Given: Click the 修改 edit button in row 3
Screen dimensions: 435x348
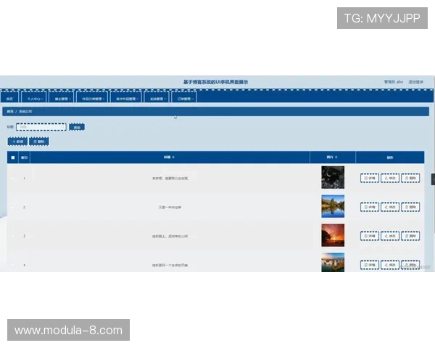Looking at the screenshot, I should (x=390, y=236).
